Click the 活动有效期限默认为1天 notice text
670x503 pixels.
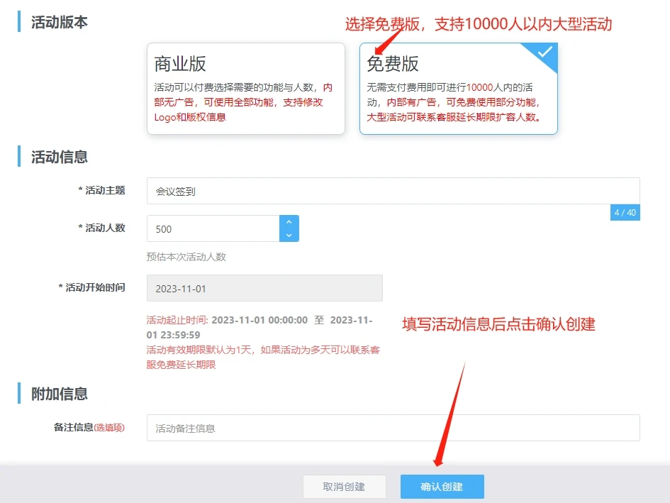(x=263, y=357)
